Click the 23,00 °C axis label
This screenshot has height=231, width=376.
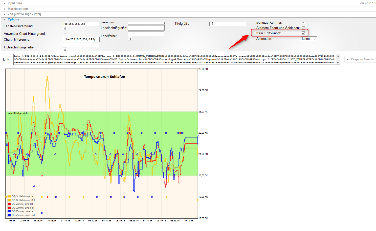[203, 112]
